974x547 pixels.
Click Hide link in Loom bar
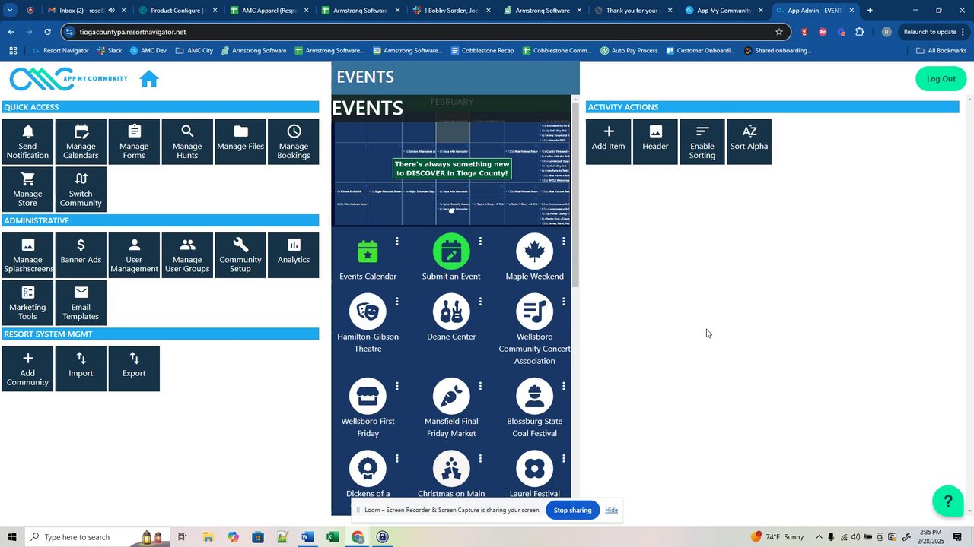pyautogui.click(x=612, y=510)
